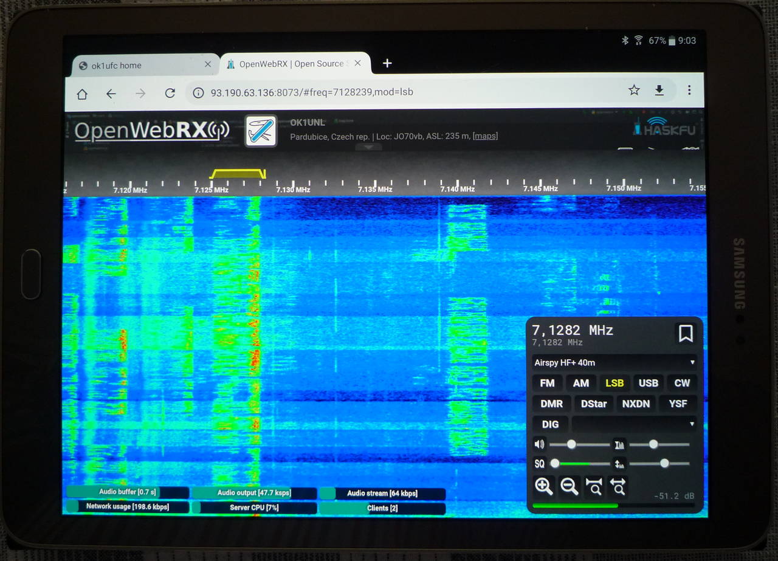Click the receiver avatar knife icon
Screen dimensions: 778x561
pyautogui.click(x=261, y=131)
